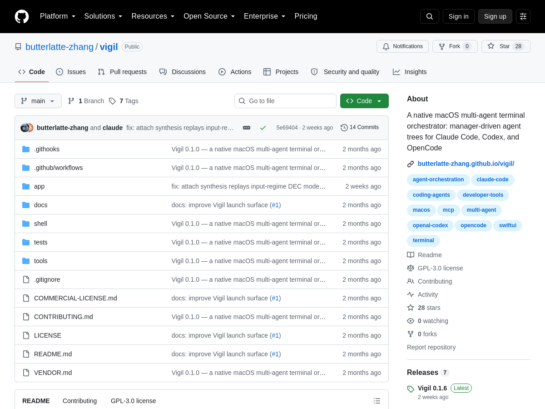Expand the Platform menu
545x409 pixels.
(58, 16)
